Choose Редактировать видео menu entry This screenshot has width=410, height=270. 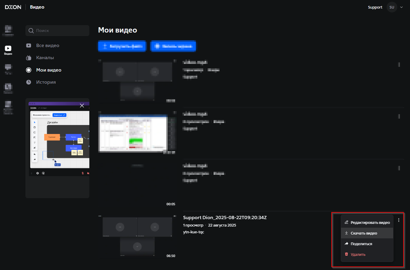coord(370,223)
